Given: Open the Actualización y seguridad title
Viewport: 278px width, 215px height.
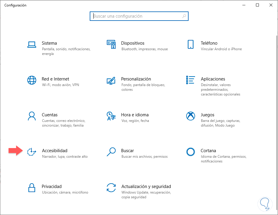Looking at the screenshot, I should pyautogui.click(x=146, y=187).
